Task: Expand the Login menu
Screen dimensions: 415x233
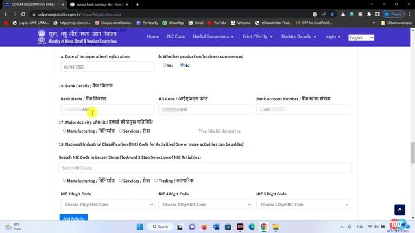Action: (x=333, y=36)
